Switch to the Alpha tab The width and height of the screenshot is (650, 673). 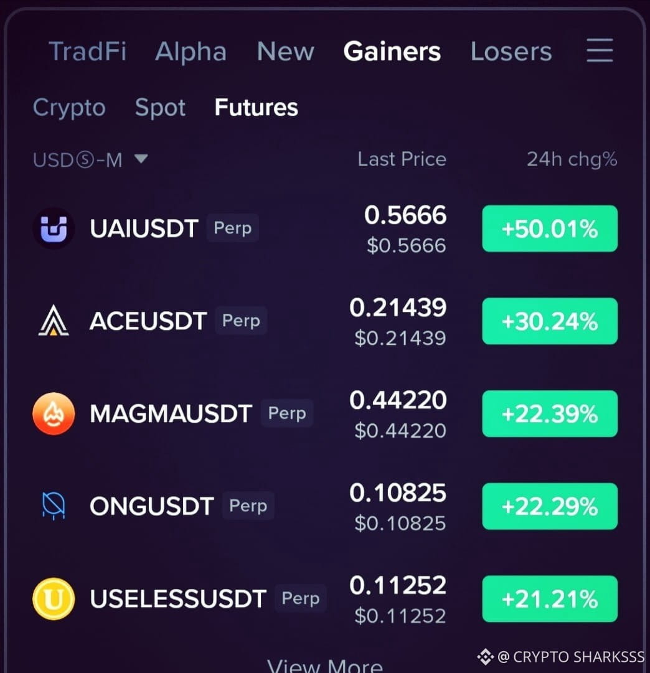(x=191, y=52)
